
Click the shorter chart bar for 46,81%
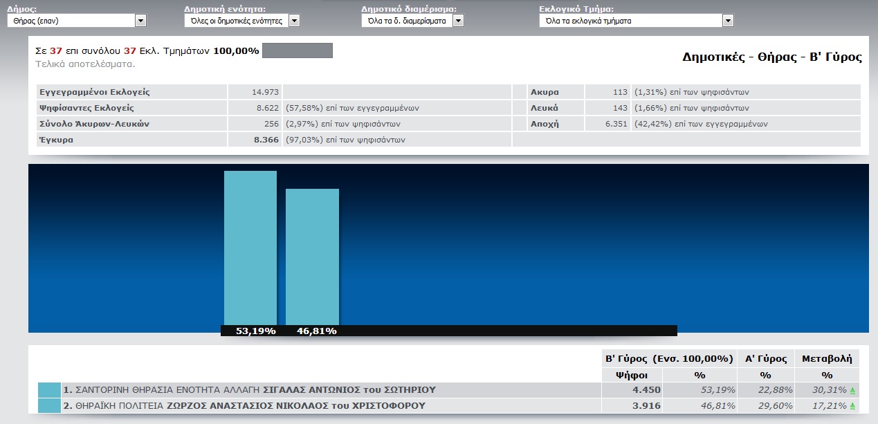312,257
